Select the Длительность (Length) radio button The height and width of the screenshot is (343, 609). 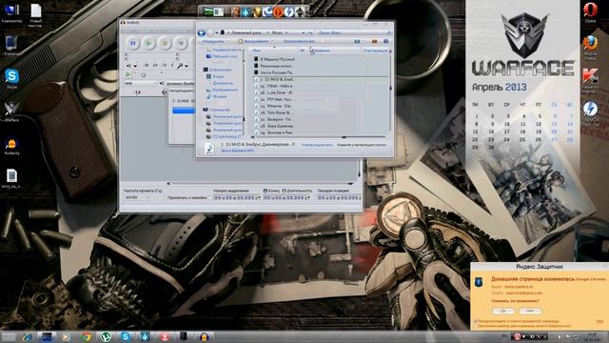[284, 191]
